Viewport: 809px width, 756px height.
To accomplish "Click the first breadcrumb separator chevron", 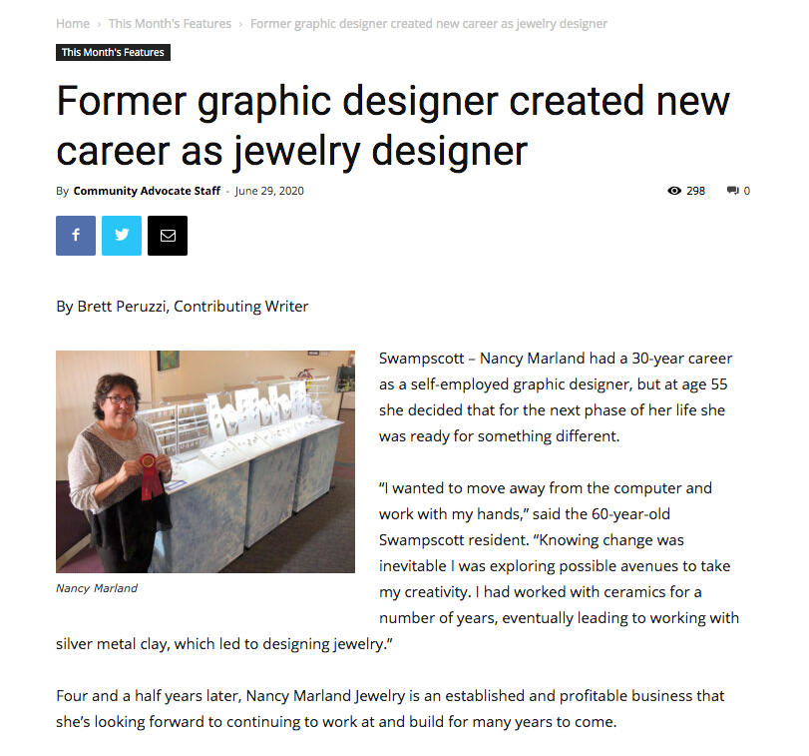I will point(99,24).
